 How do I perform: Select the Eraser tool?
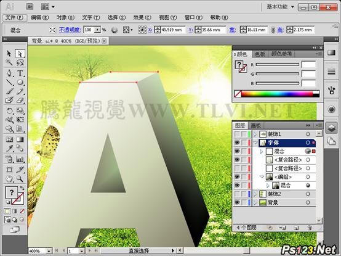[20, 100]
